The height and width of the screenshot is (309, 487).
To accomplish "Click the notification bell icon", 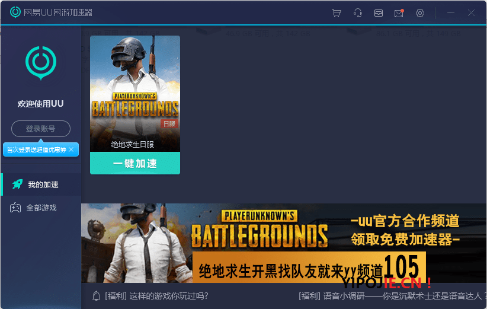I will pyautogui.click(x=97, y=296).
